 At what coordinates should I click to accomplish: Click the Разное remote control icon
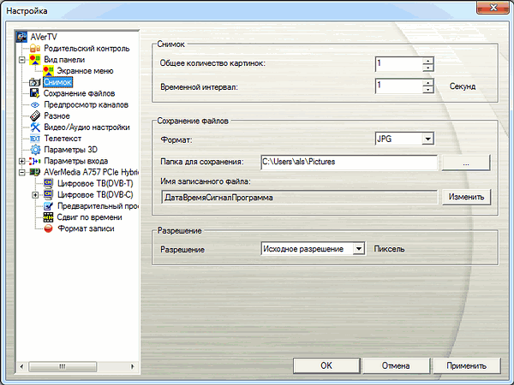tap(35, 115)
